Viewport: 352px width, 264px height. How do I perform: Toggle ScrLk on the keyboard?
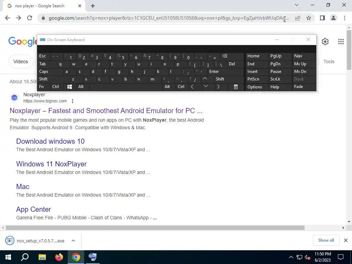click(x=280, y=79)
